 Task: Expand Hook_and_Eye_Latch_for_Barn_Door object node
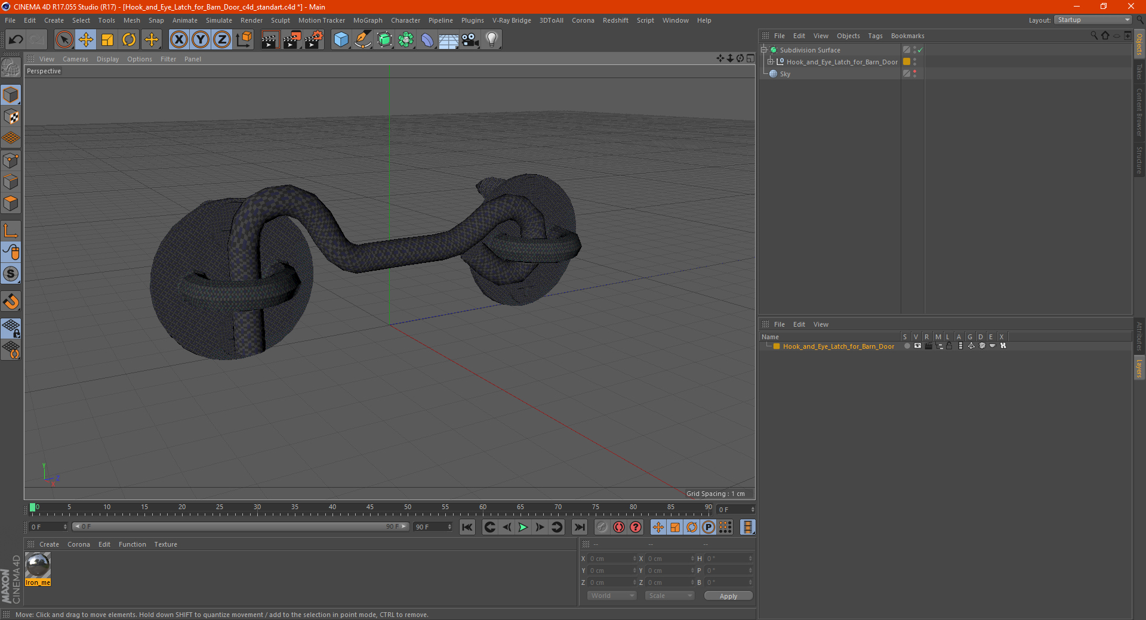click(770, 62)
